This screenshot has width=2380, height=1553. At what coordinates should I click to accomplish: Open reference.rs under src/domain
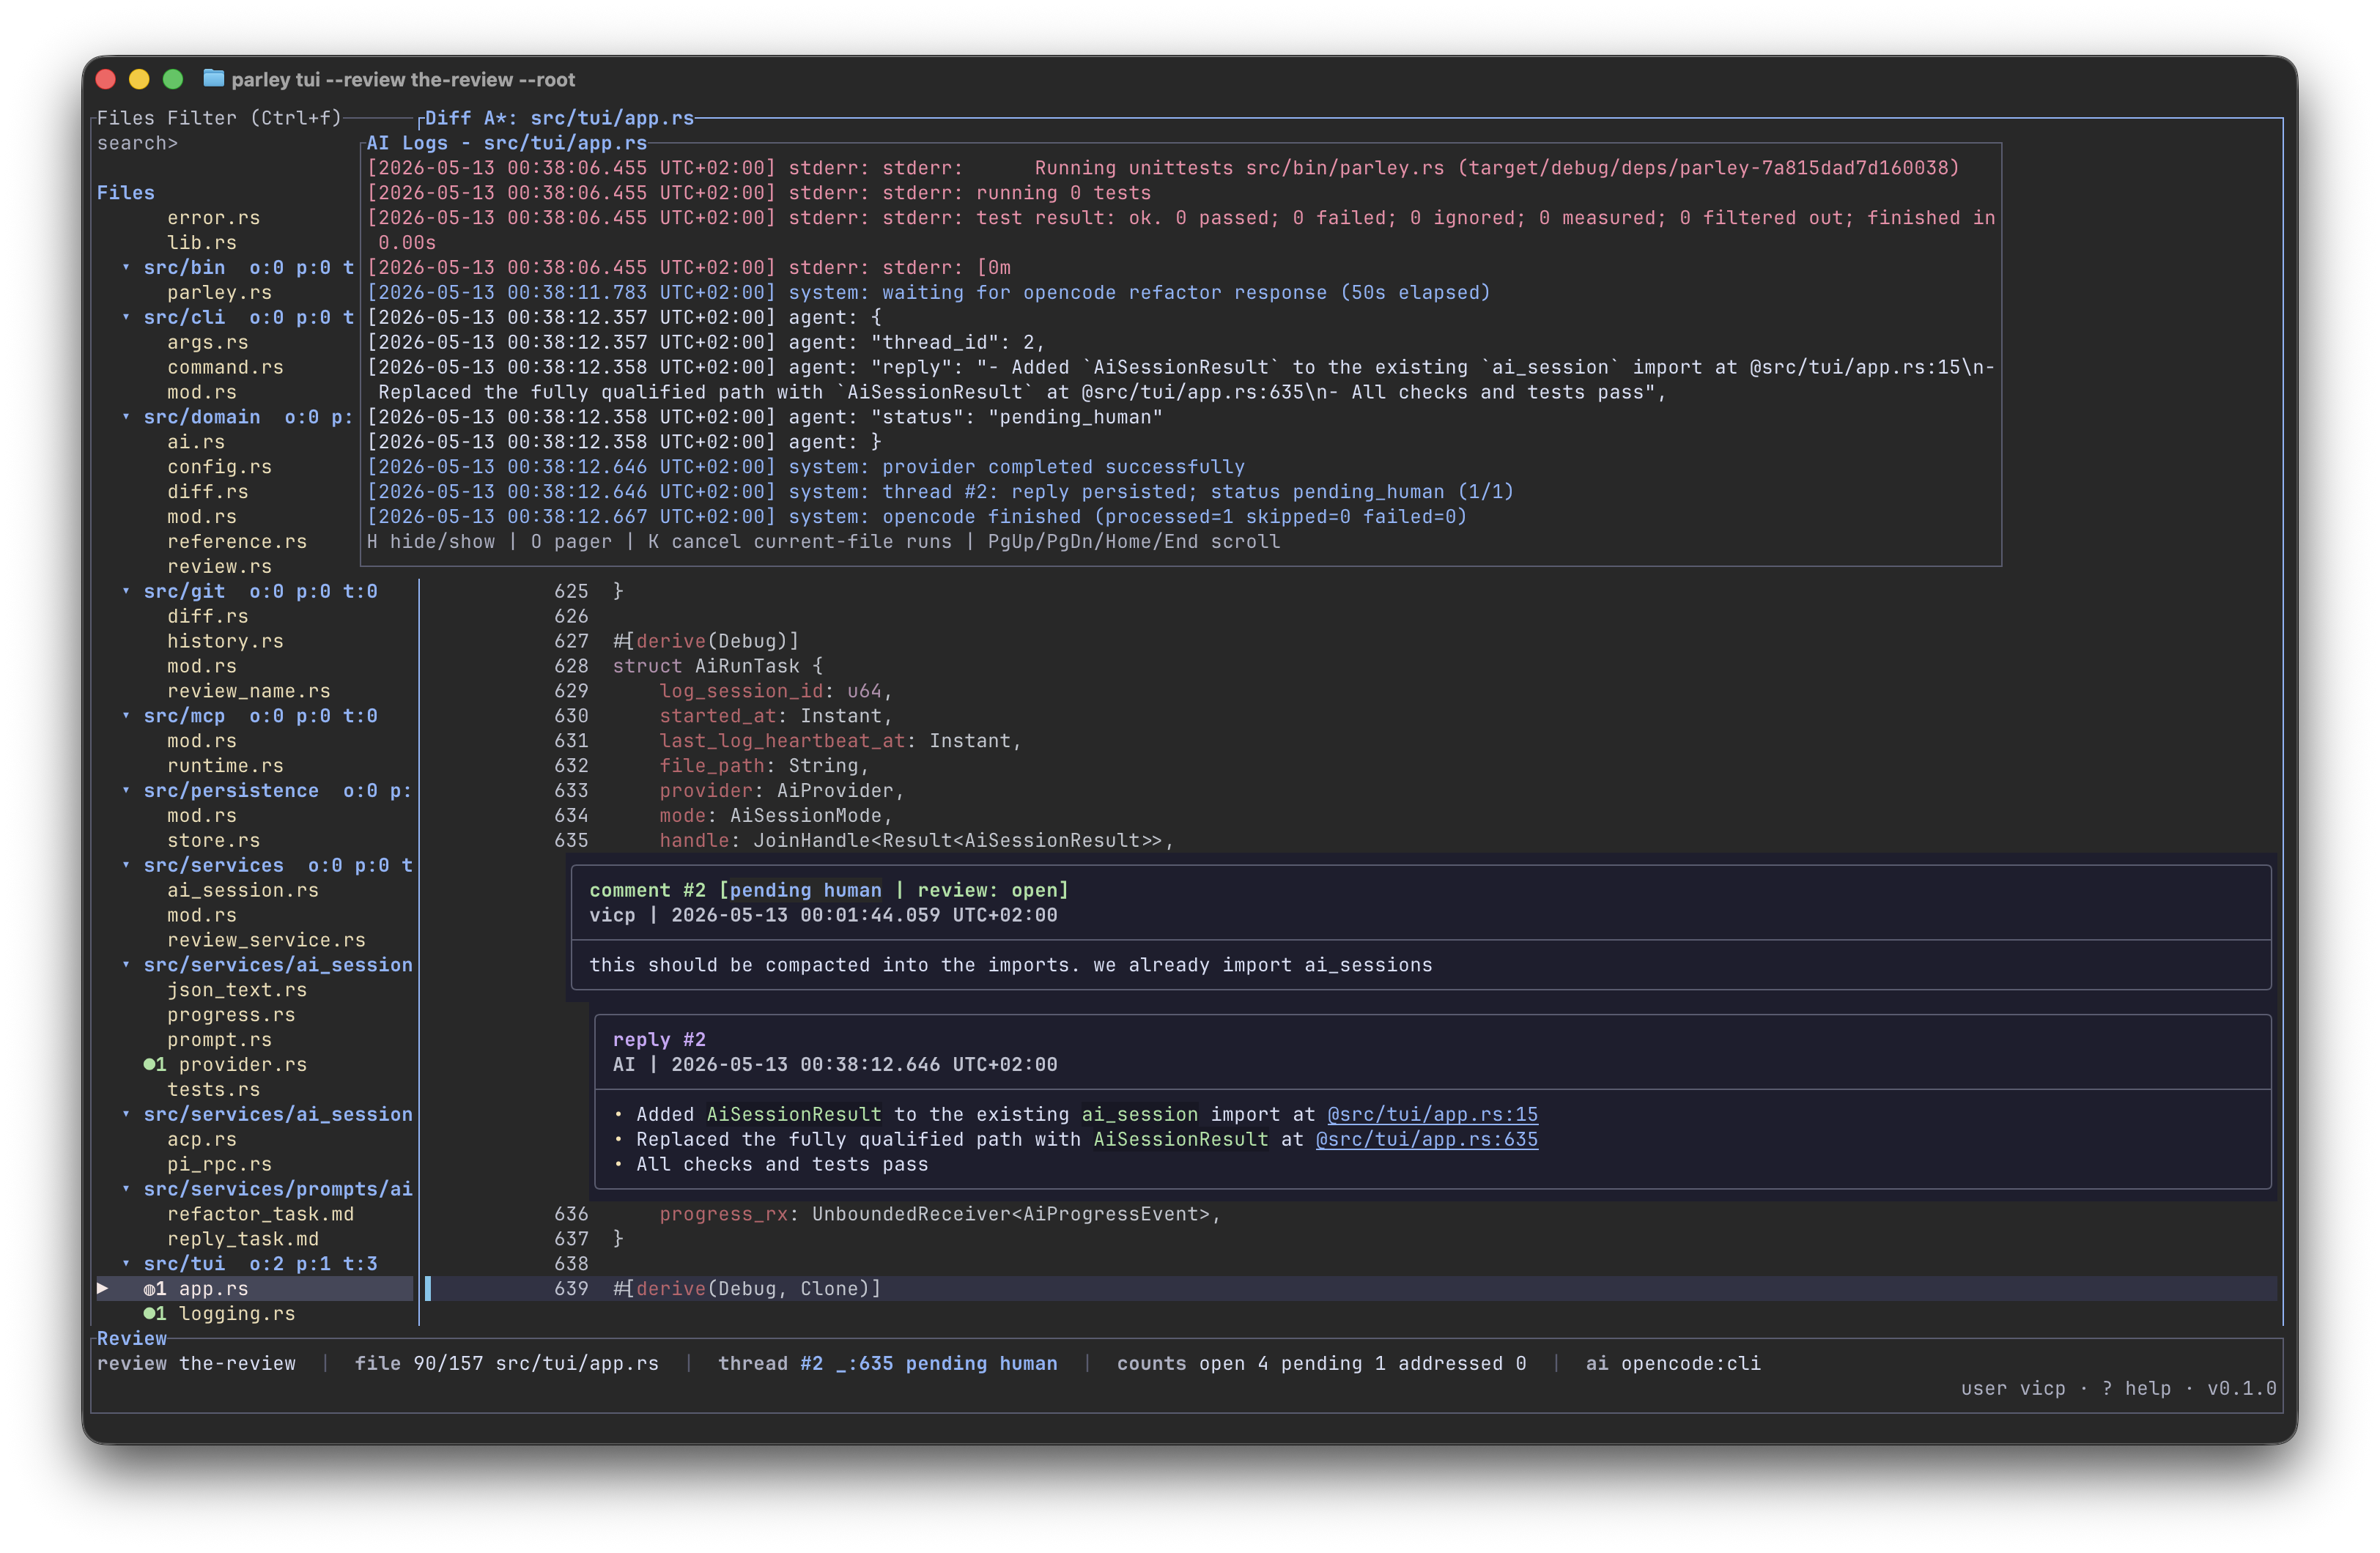(x=237, y=541)
